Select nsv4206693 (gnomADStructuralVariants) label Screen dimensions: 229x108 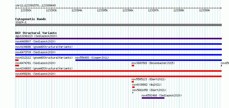pyautogui.click(x=44, y=68)
